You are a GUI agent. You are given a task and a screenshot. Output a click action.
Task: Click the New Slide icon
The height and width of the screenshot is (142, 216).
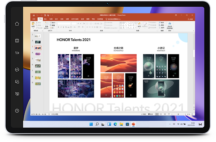coord(47,23)
